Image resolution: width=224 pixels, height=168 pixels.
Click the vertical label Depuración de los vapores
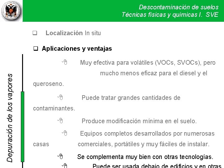coord(10,118)
